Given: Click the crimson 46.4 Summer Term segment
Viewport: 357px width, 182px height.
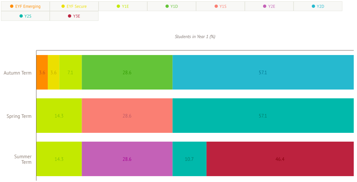Looking at the screenshot, I should [280, 159].
